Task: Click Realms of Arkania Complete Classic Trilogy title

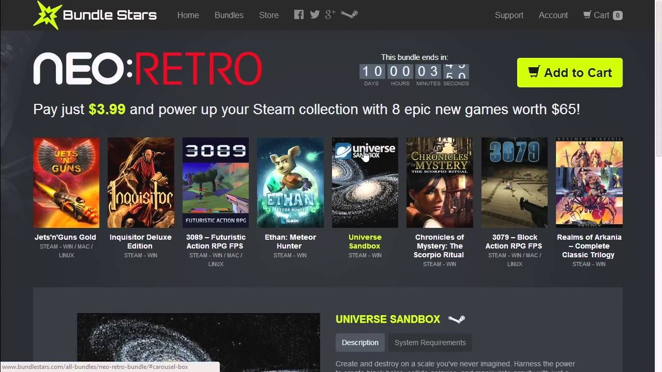Action: (x=589, y=246)
